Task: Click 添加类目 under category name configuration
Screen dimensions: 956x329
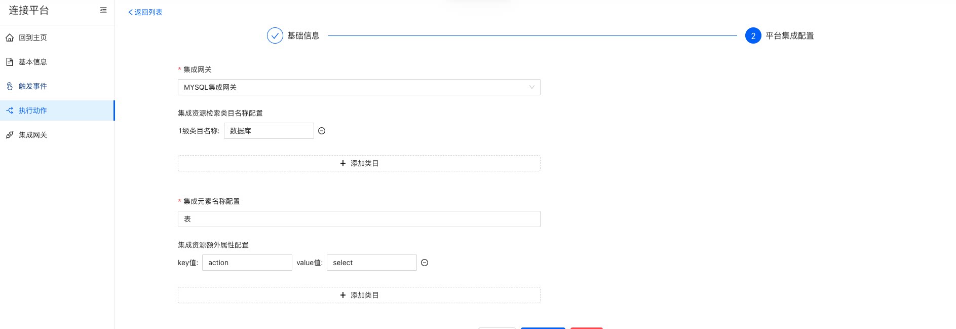Action: [x=359, y=163]
